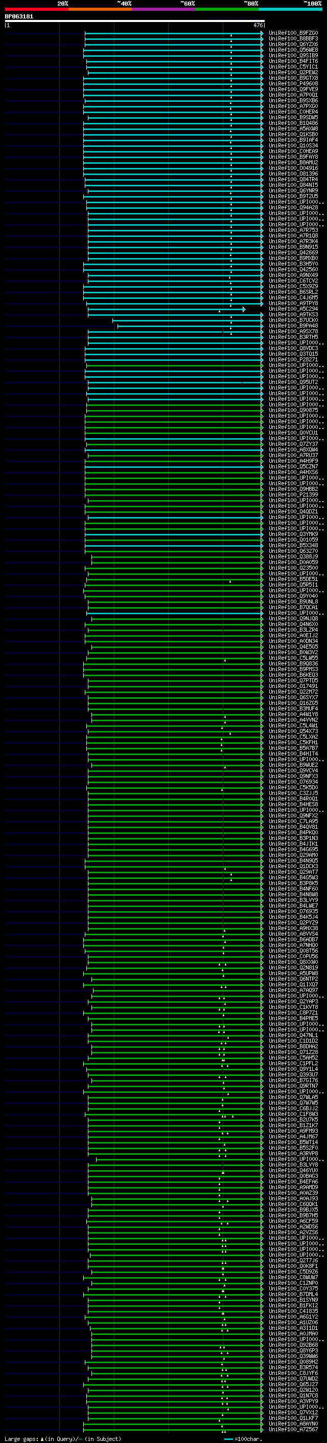Select the UniRef100_Q90875 label

pyautogui.click(x=293, y=411)
